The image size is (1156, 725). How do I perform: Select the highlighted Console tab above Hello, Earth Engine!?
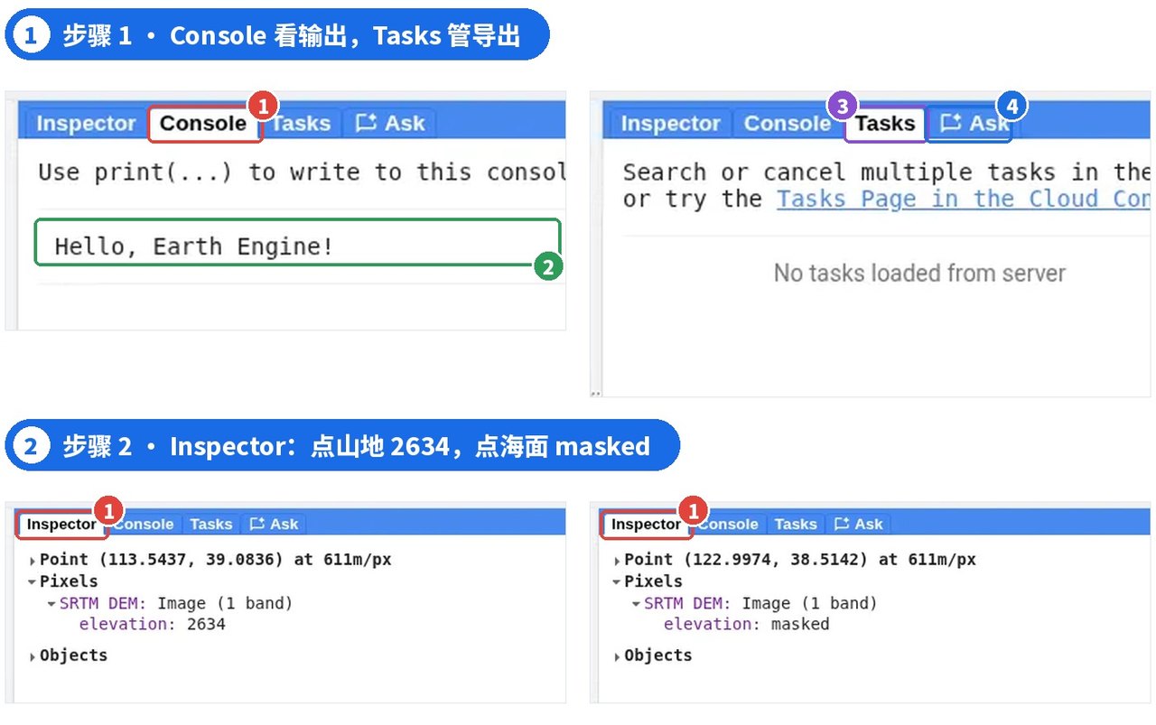[x=204, y=124]
